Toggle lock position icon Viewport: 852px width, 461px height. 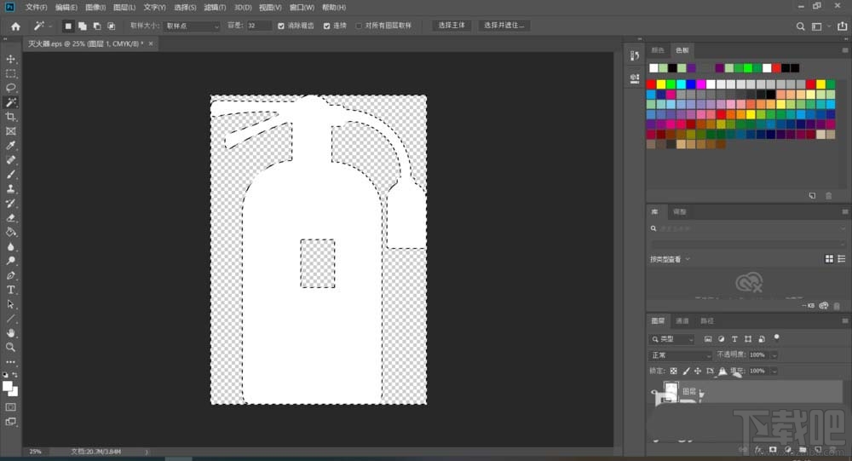click(x=698, y=371)
